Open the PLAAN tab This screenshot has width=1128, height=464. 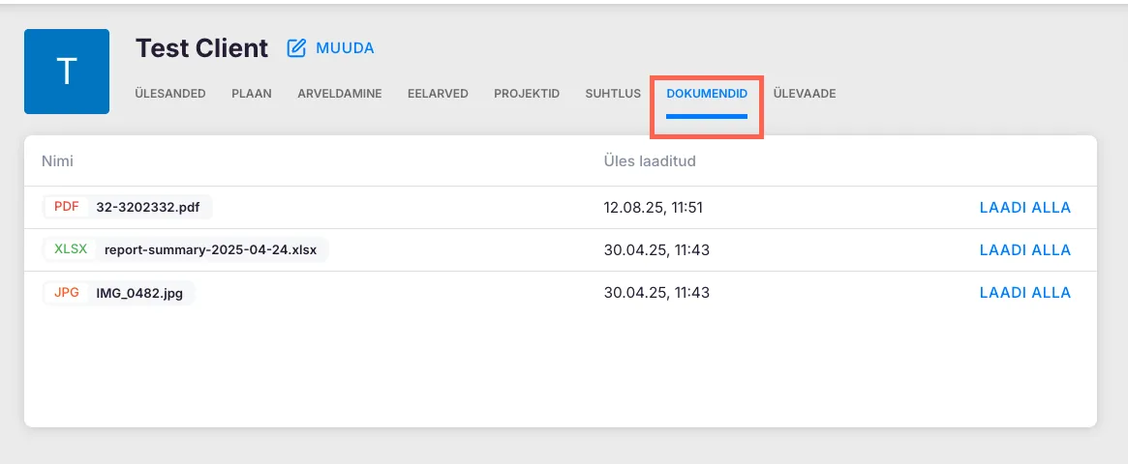tap(252, 94)
